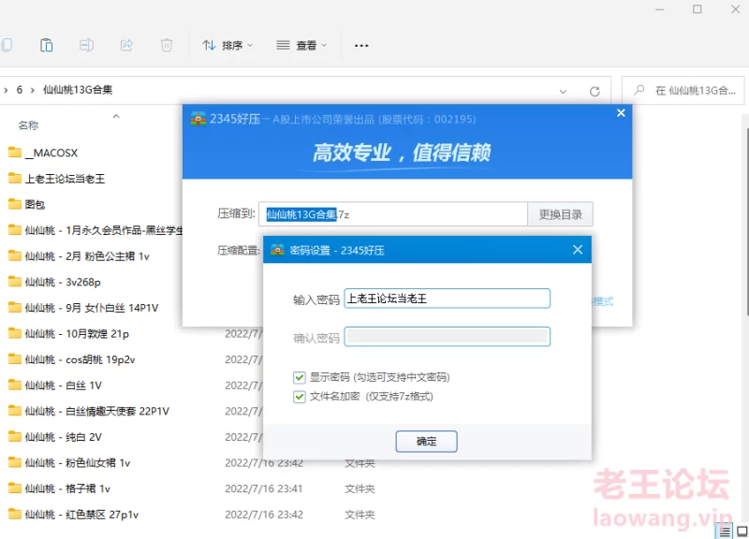
Task: Click the 确定 button in password dialog
Action: 426,441
